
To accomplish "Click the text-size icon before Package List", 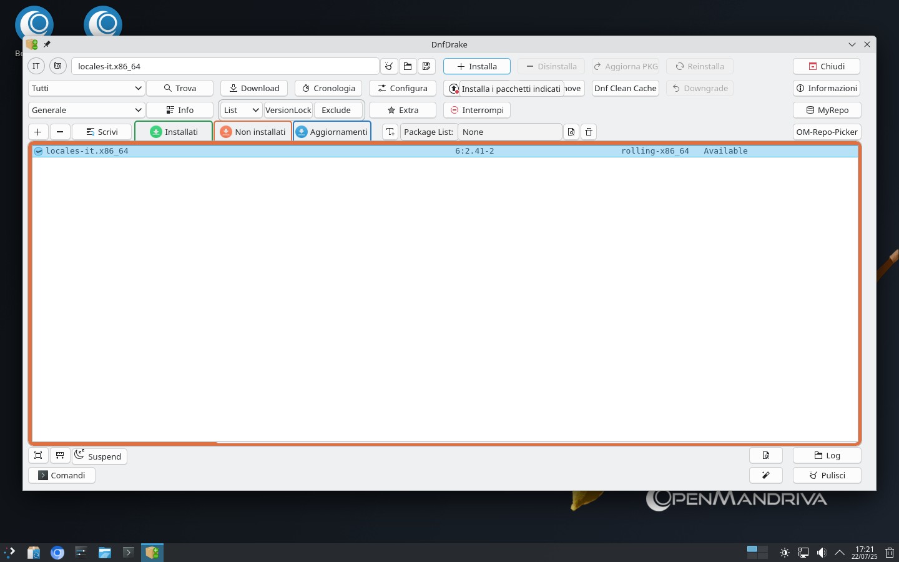I will point(390,132).
